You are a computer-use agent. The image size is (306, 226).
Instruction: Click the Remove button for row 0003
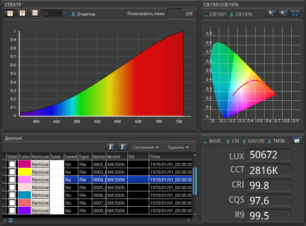click(x=40, y=172)
